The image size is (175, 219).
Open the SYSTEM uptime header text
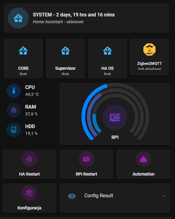(x=74, y=15)
